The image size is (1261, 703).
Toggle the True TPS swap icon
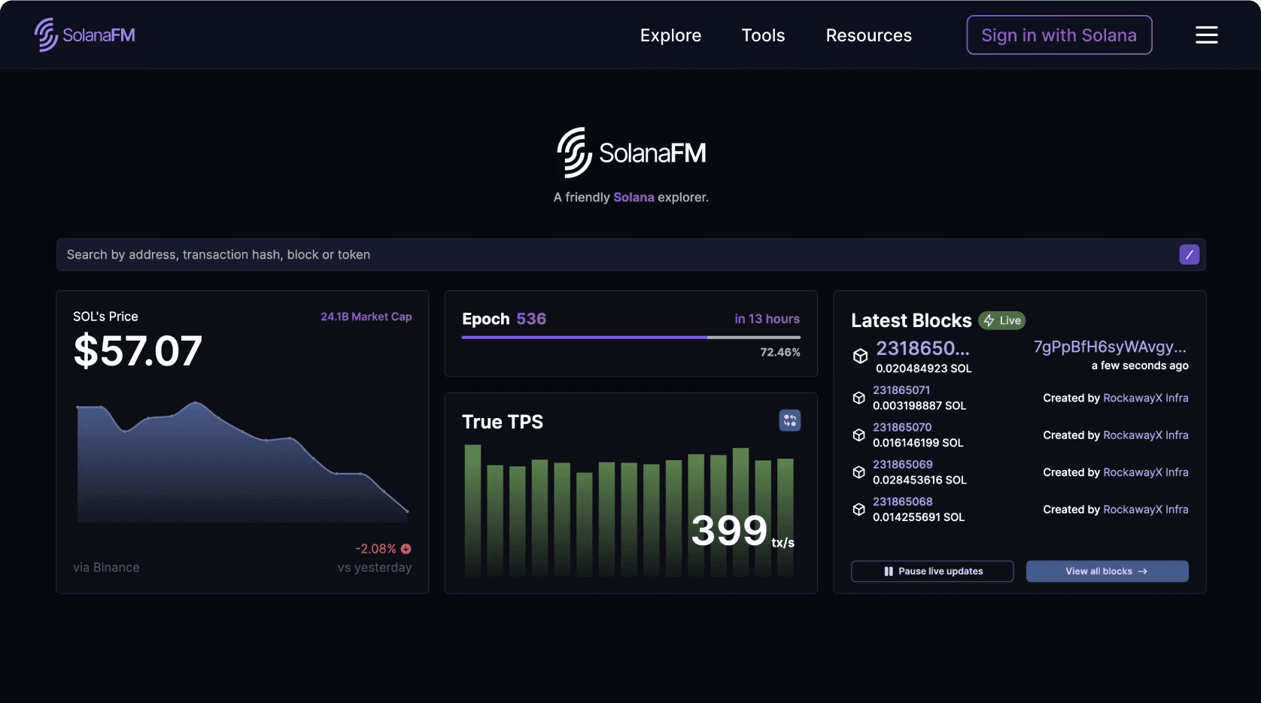[x=789, y=420]
